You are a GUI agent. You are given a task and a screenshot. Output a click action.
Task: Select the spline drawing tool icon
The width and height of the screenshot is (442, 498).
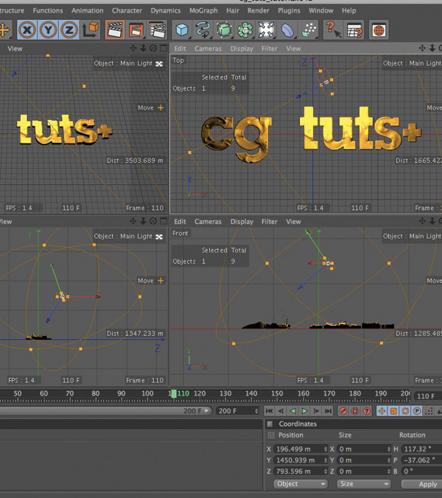[x=203, y=30]
